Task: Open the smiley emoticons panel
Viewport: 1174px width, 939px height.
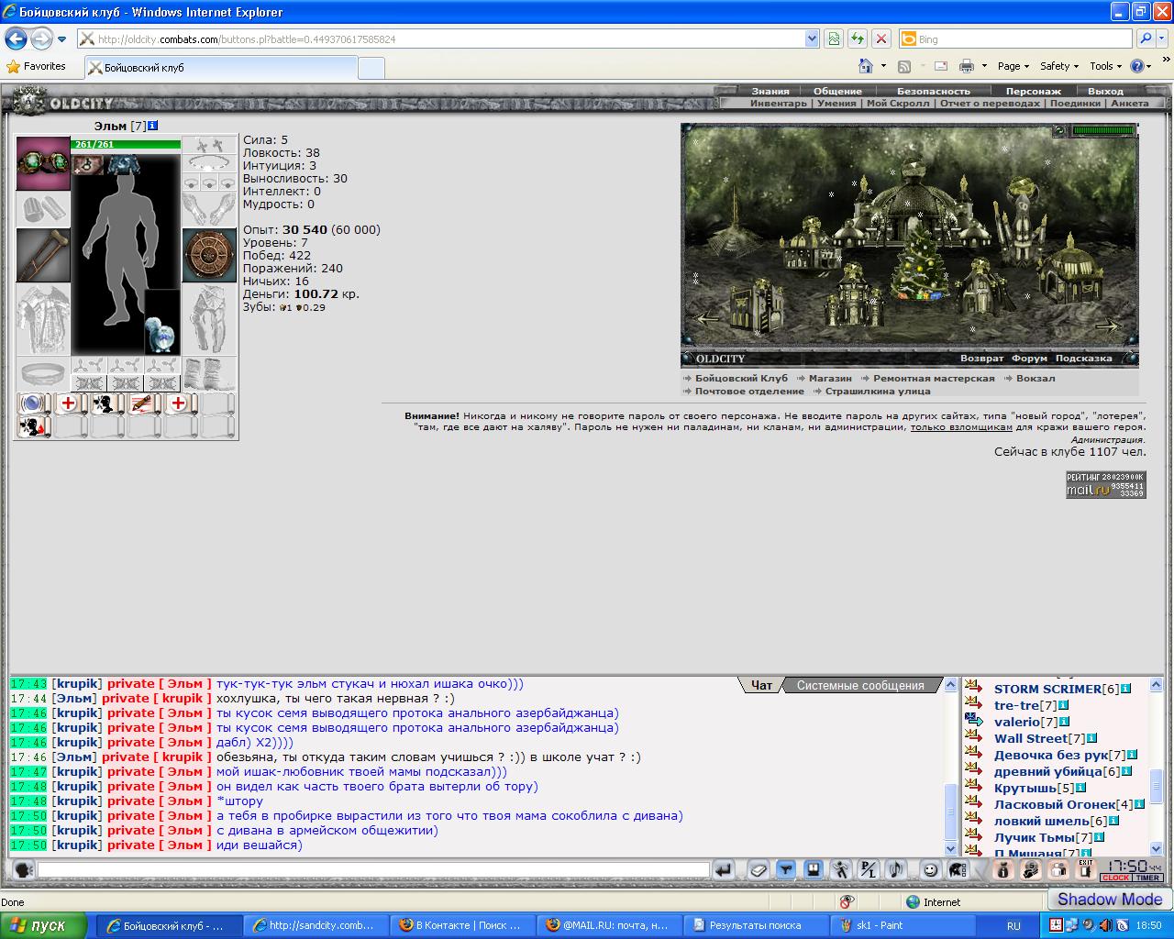Action: pyautogui.click(x=930, y=870)
